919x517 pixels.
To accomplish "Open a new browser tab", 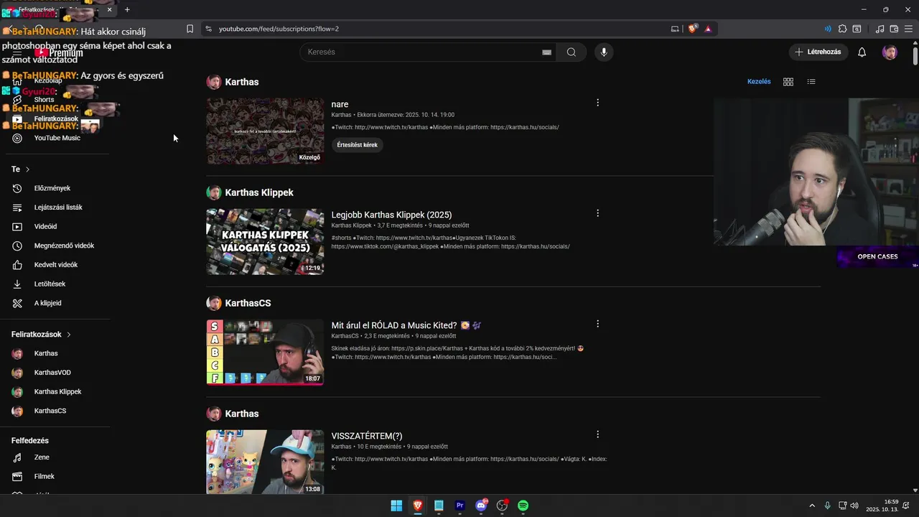I will click(127, 9).
